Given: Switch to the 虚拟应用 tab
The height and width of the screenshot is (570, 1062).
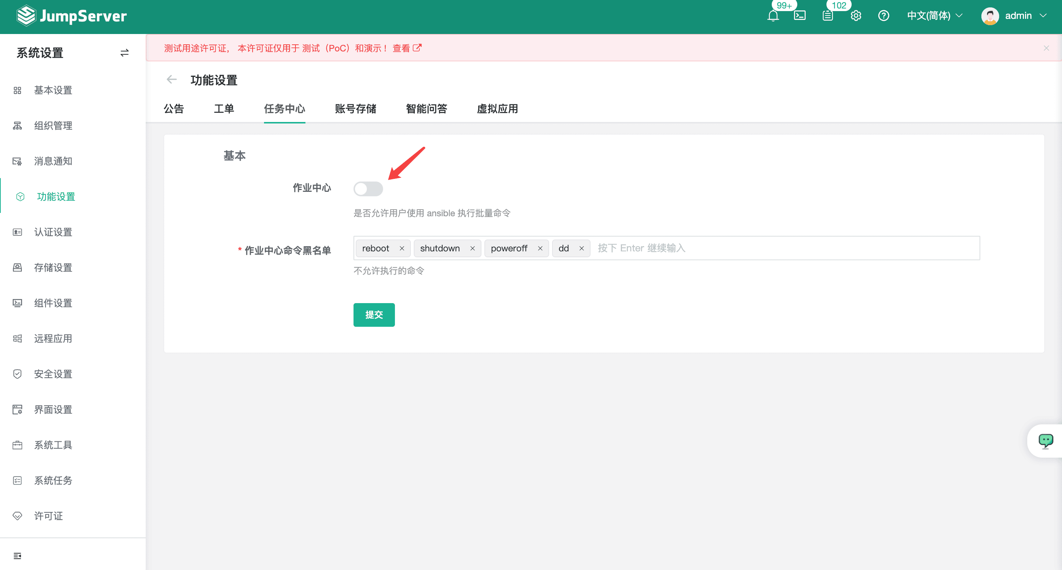Looking at the screenshot, I should (497, 109).
